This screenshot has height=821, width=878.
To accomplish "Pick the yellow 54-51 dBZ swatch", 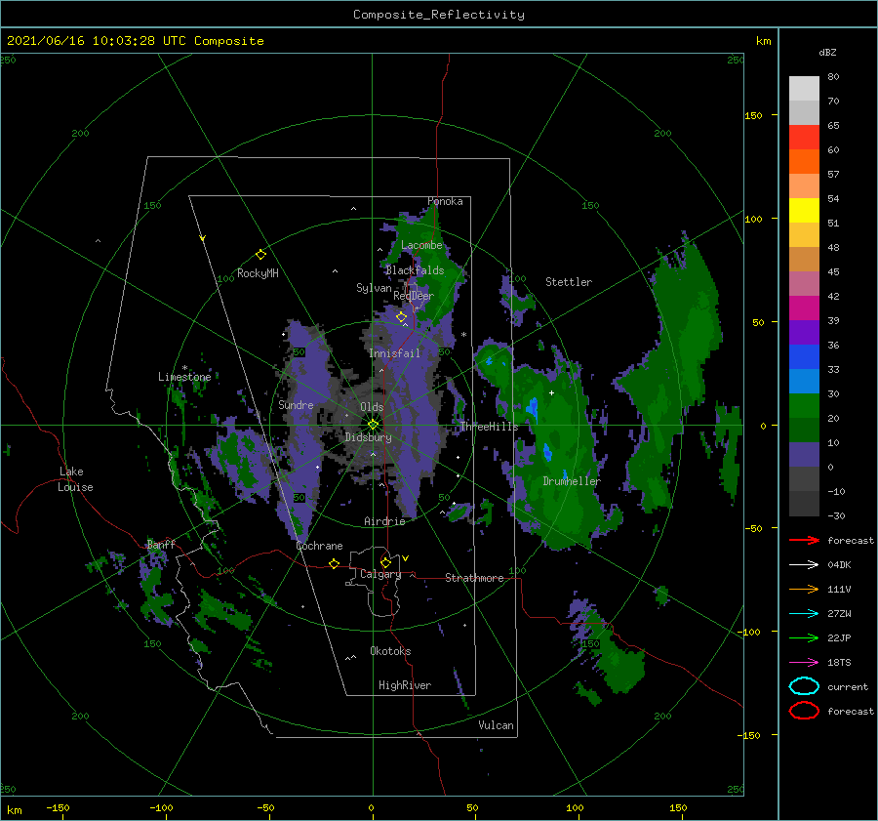I will (x=804, y=211).
